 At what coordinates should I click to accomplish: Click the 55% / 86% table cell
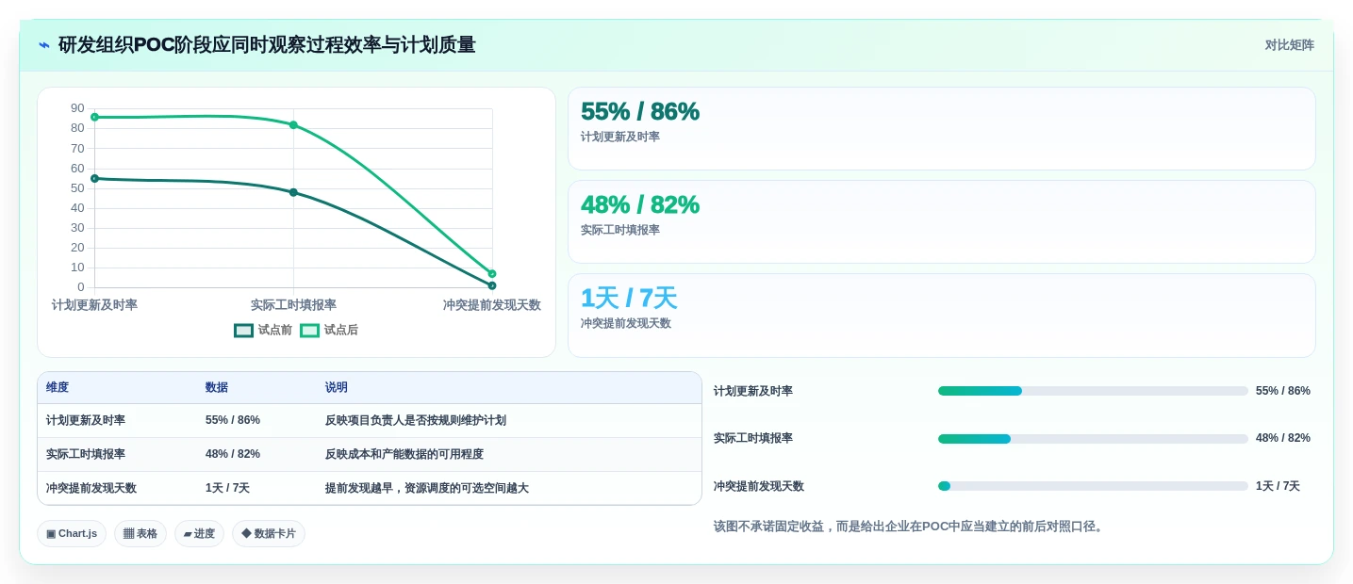tap(233, 421)
